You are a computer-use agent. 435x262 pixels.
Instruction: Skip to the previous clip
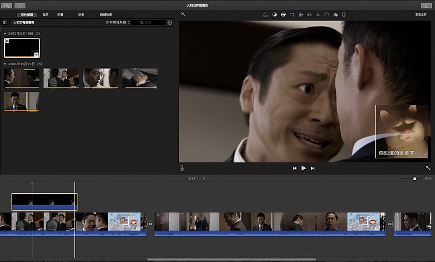(295, 168)
